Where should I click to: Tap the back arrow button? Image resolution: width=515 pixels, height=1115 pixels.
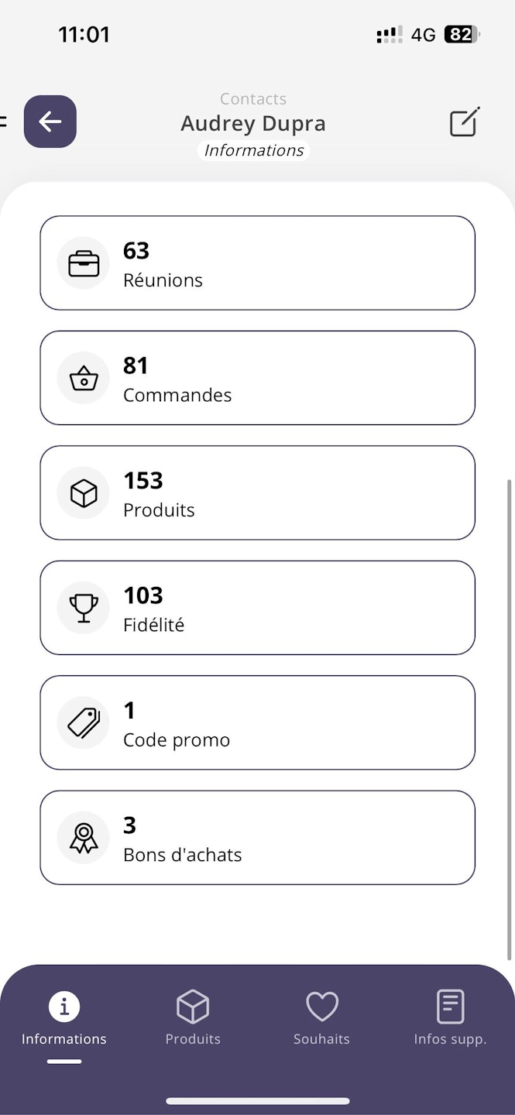(50, 122)
